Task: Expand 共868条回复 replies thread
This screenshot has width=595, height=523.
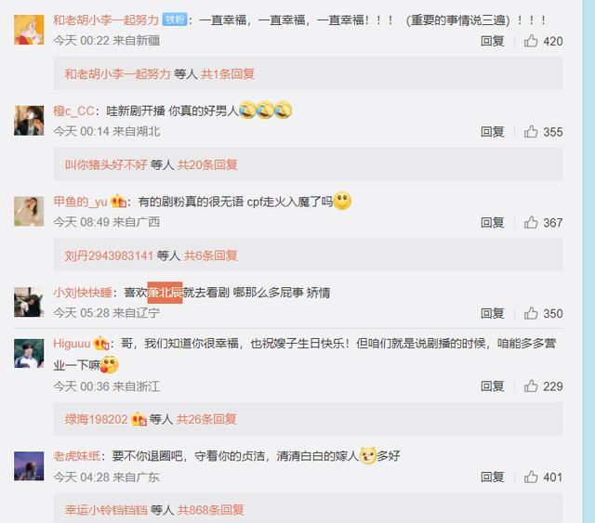Action: [211, 510]
